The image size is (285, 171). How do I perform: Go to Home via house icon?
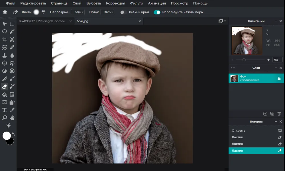point(5,12)
